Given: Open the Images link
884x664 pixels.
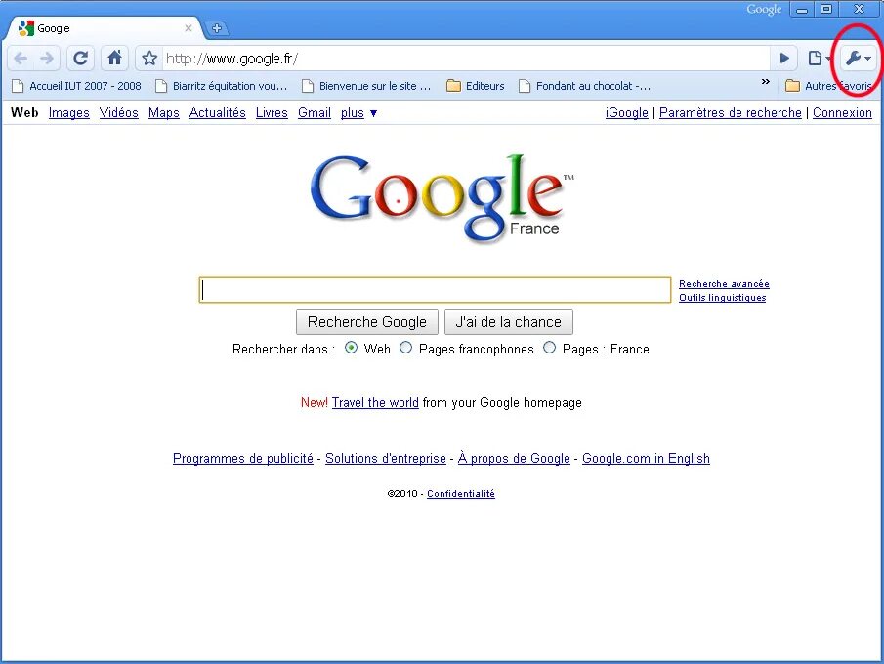Looking at the screenshot, I should coord(68,112).
